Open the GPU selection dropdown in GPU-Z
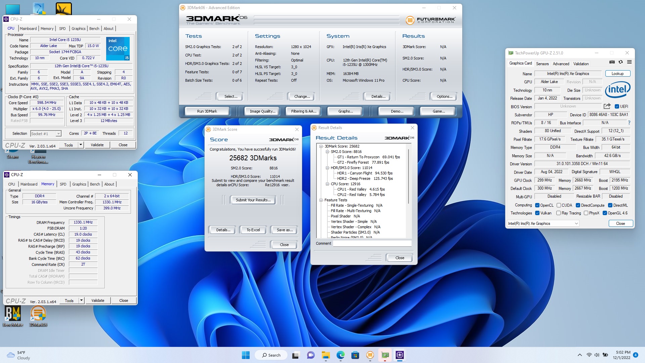The width and height of the screenshot is (645, 363). 543,224
